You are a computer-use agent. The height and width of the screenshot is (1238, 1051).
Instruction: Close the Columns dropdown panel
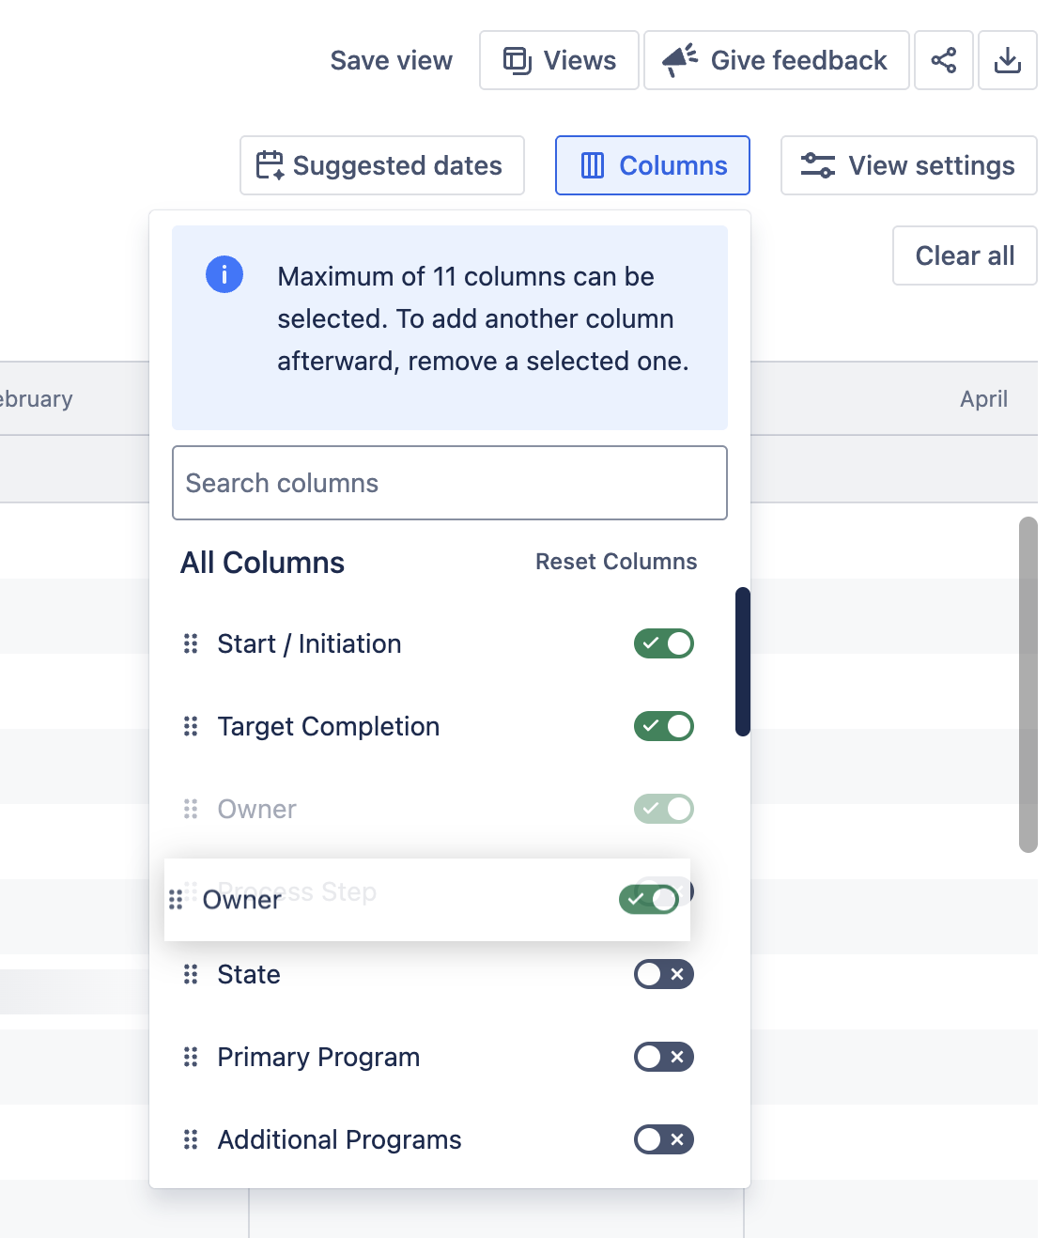tap(652, 165)
